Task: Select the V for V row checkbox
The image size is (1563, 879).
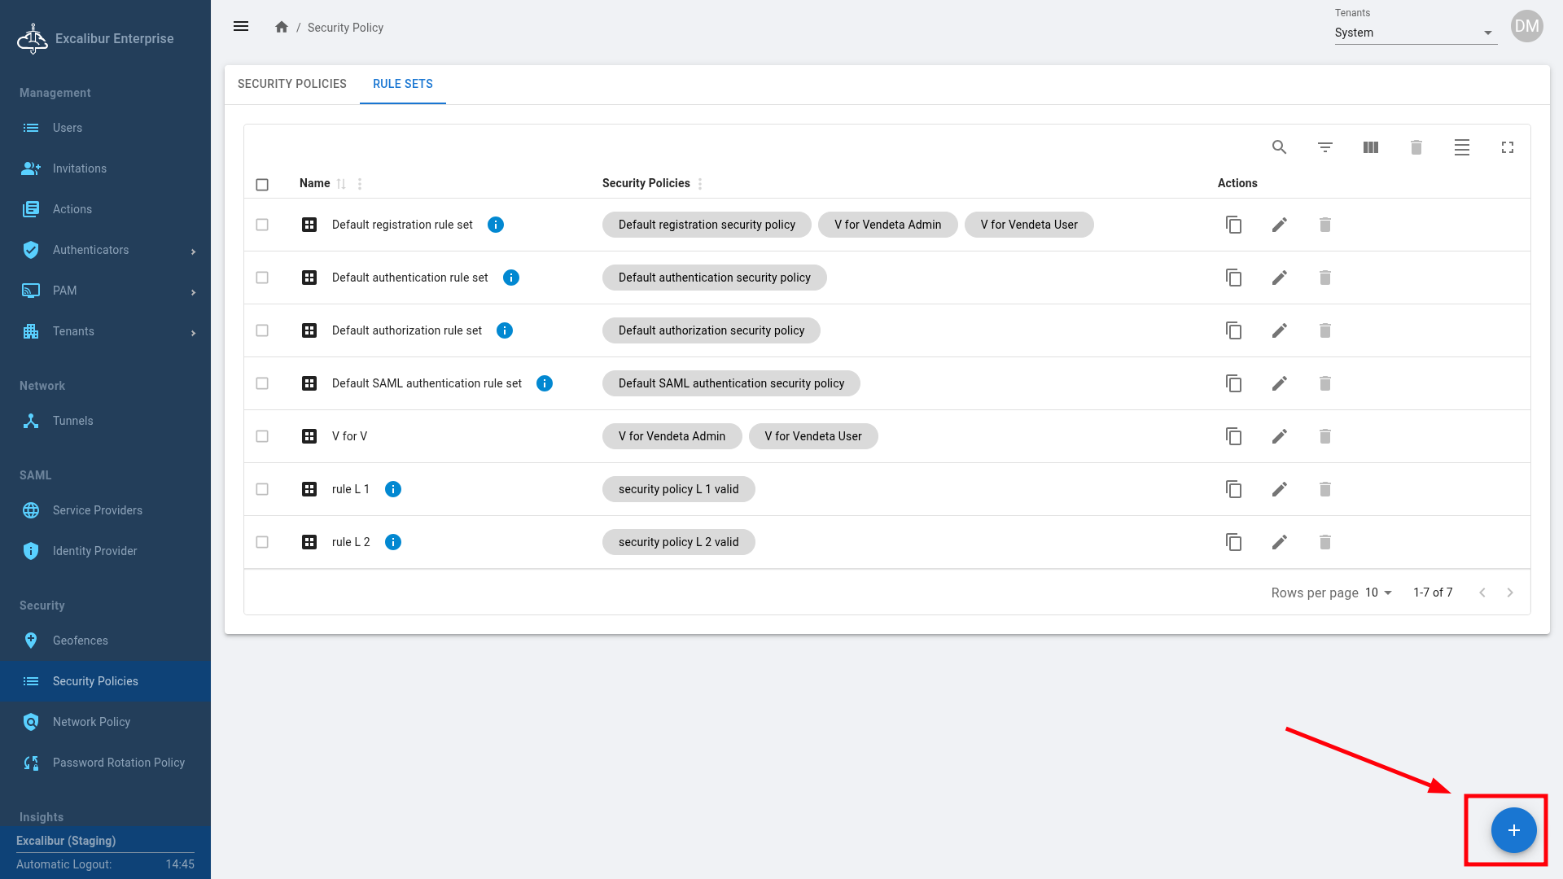Action: [x=262, y=436]
